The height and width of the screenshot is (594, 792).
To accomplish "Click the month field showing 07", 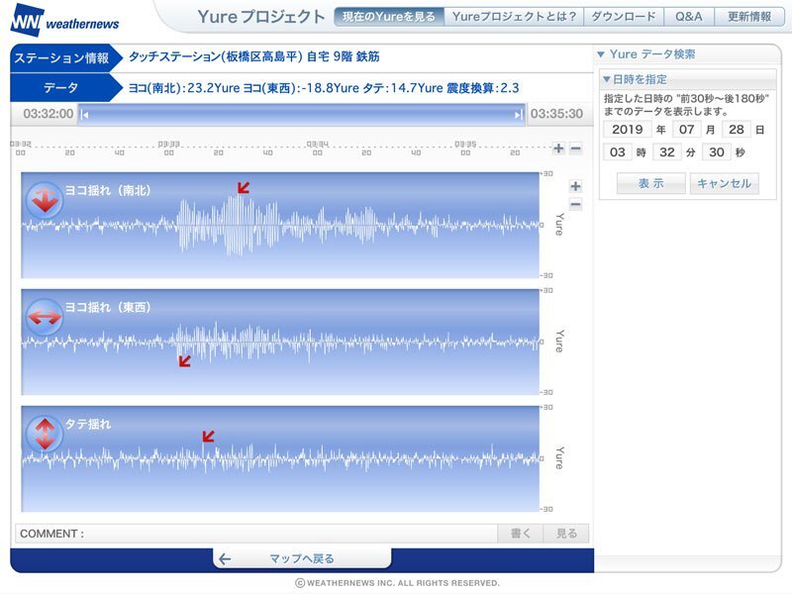I will (686, 130).
